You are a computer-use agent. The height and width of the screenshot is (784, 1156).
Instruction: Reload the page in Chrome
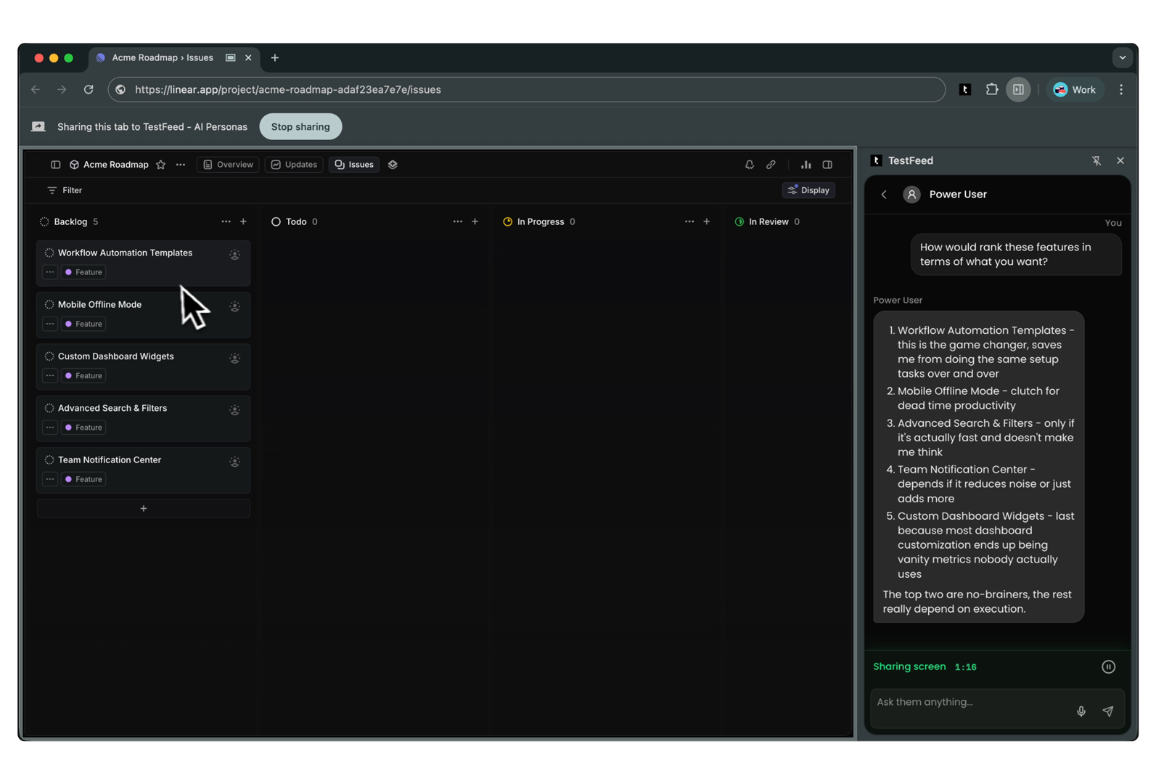89,90
